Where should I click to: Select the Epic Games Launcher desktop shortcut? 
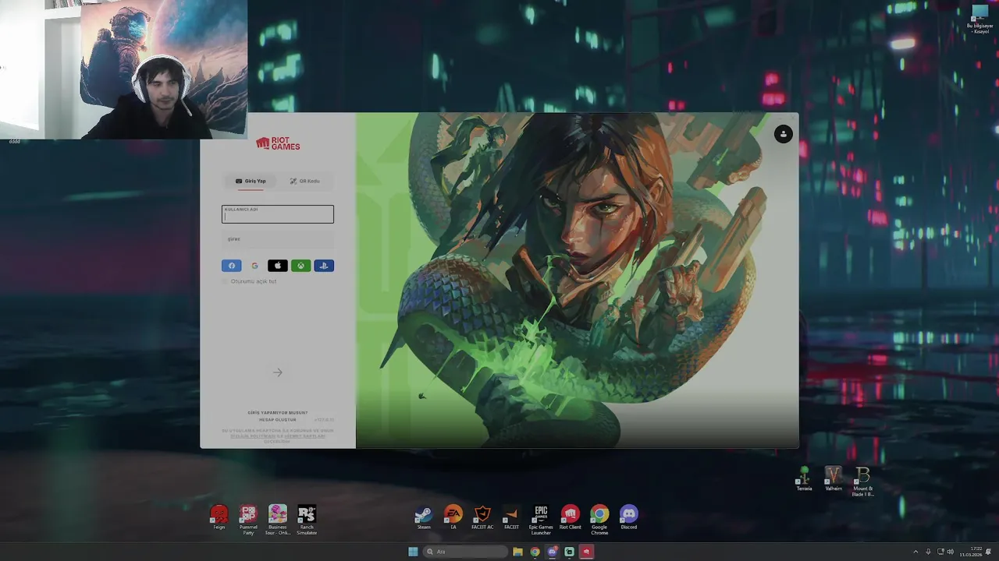(x=541, y=520)
